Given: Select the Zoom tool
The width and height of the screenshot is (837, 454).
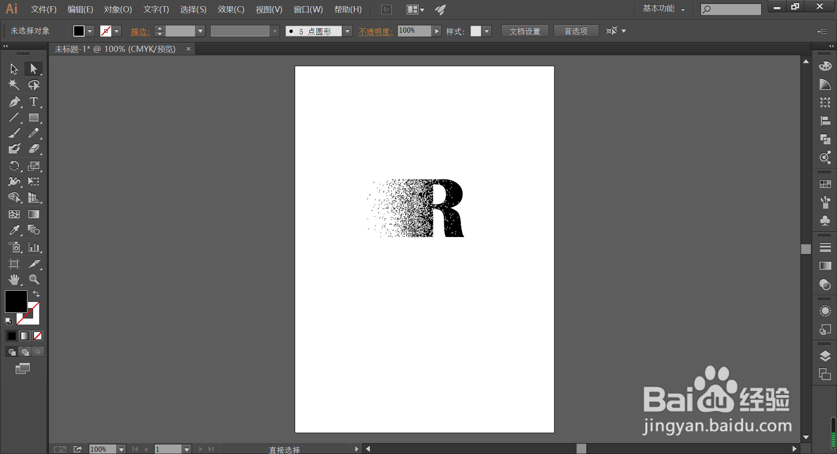Looking at the screenshot, I should [34, 279].
